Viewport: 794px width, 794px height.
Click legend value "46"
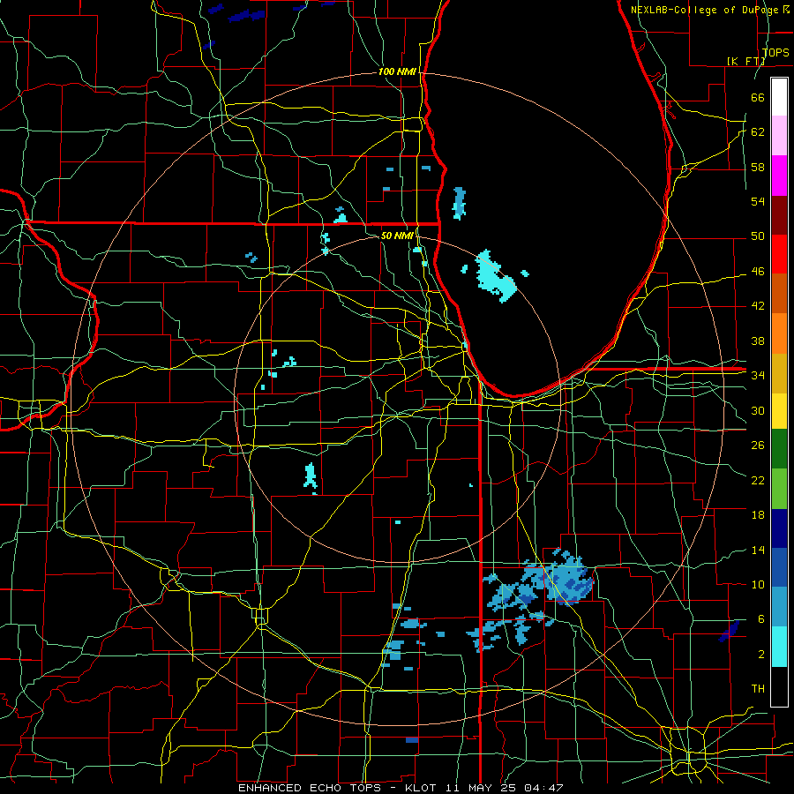coord(758,272)
